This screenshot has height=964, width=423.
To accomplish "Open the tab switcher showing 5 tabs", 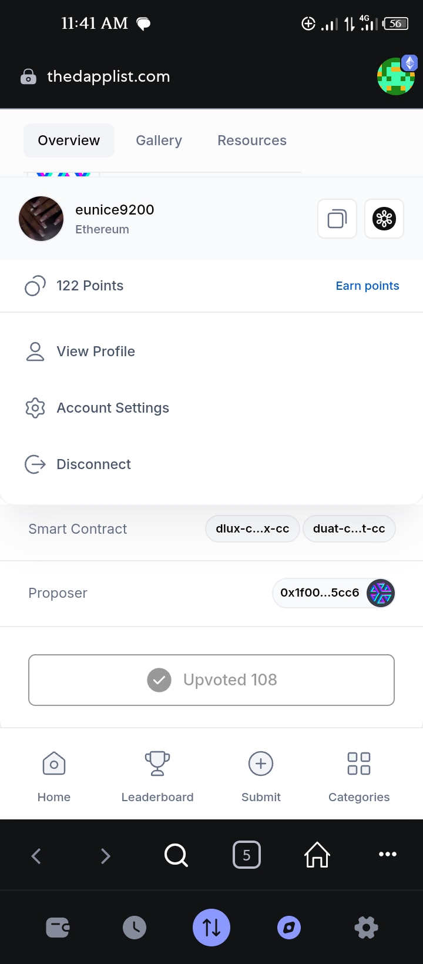I will click(247, 855).
